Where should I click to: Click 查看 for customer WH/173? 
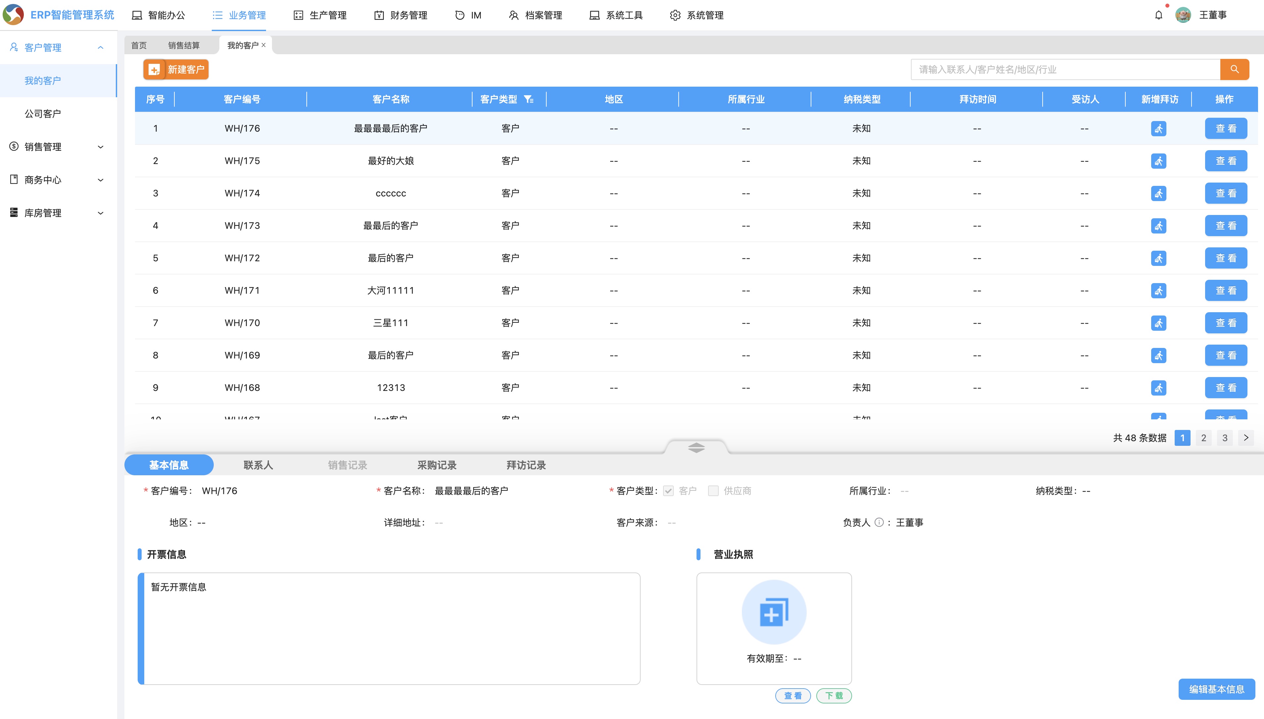tap(1226, 226)
